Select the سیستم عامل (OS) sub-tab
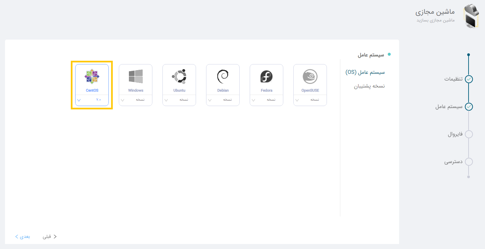The height and width of the screenshot is (249, 485). point(365,72)
